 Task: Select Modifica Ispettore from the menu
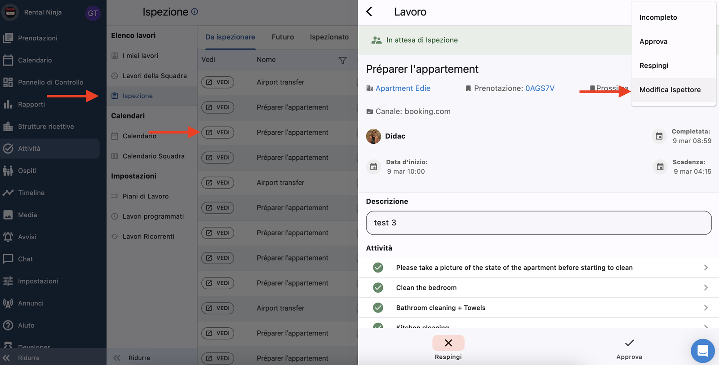670,90
